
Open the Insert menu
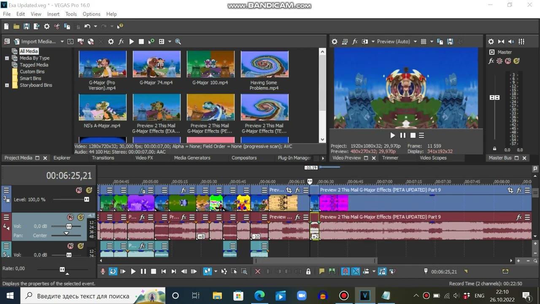pos(53,14)
